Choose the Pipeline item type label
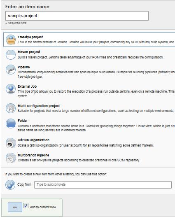Screen dimensions: 175x219 tap(23, 67)
